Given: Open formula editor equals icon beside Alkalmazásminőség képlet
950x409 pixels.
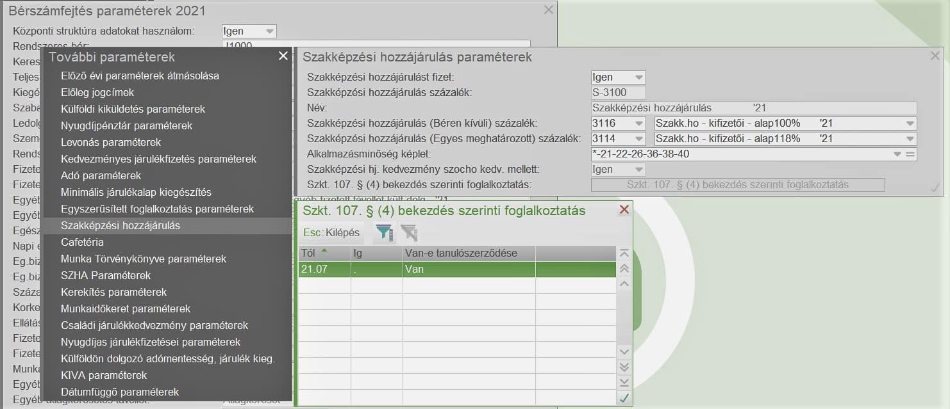Looking at the screenshot, I should (910, 154).
